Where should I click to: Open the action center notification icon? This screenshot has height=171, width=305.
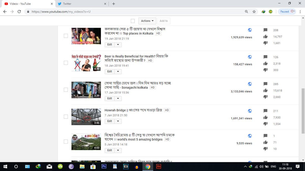(x=298, y=166)
